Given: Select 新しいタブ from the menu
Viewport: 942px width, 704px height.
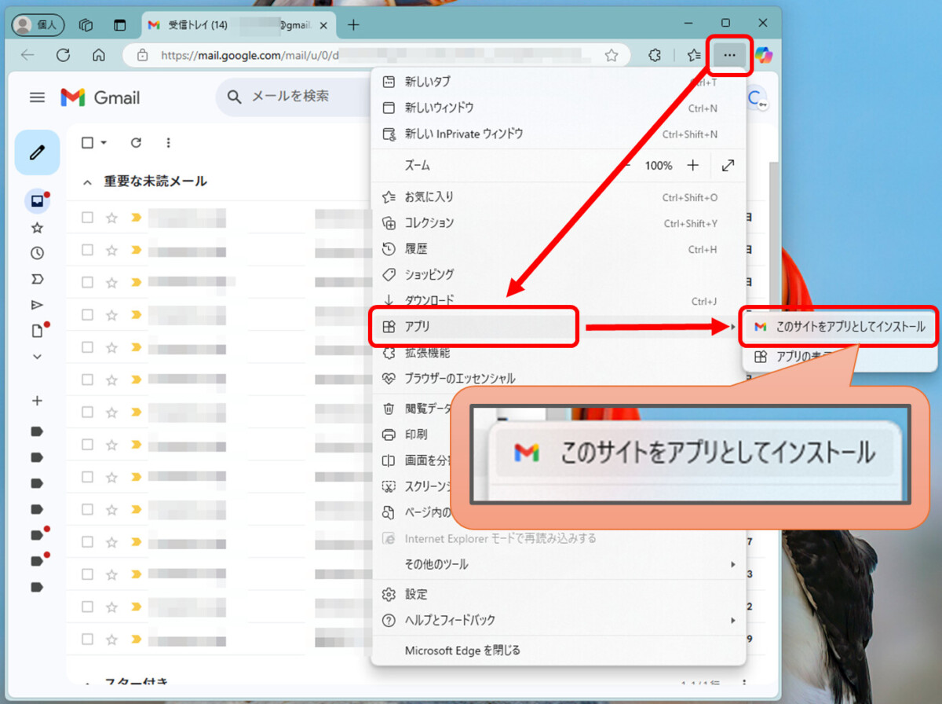Looking at the screenshot, I should tap(558, 82).
